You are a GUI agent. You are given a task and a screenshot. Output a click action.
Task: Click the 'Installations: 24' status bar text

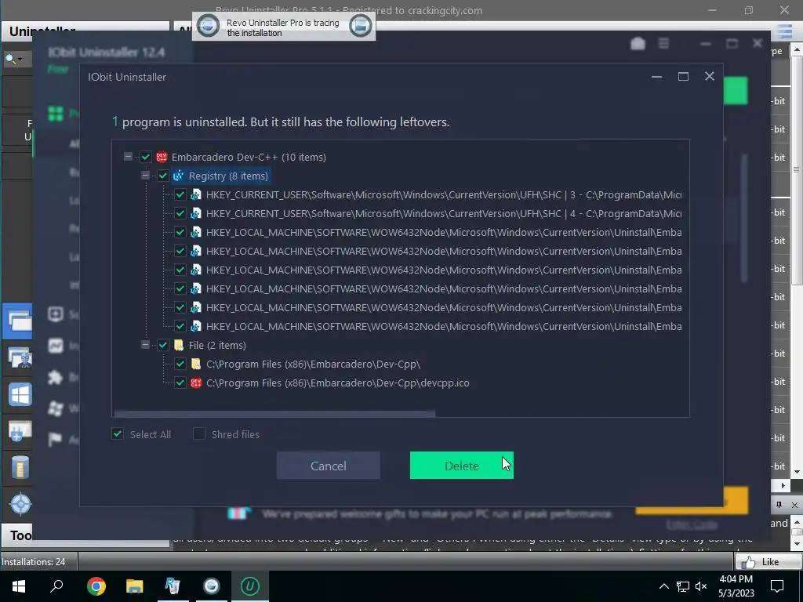click(x=33, y=562)
